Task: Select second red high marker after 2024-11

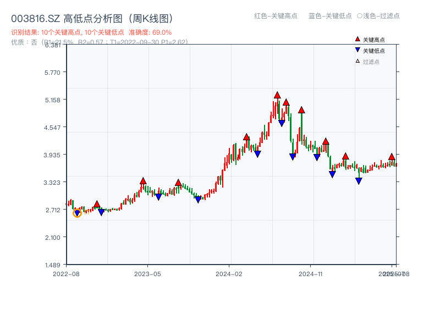Action: tap(345, 156)
